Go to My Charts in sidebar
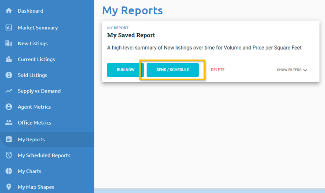The width and height of the screenshot is (325, 193). 30,171
